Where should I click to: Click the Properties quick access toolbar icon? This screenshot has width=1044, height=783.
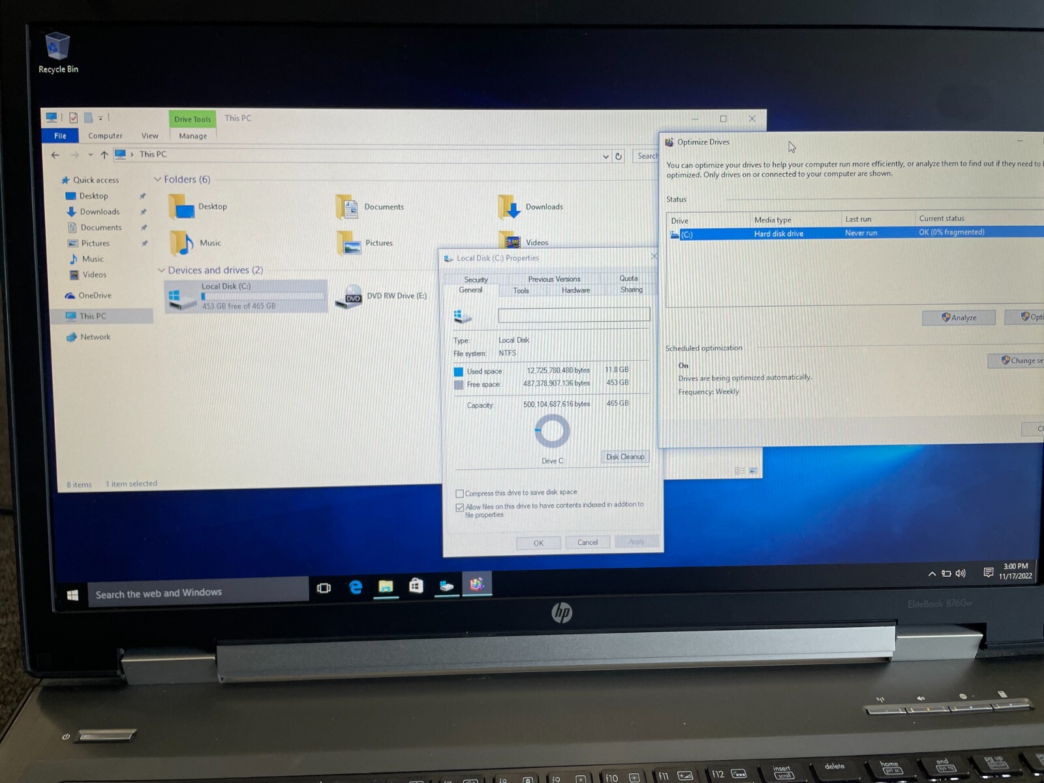[73, 118]
